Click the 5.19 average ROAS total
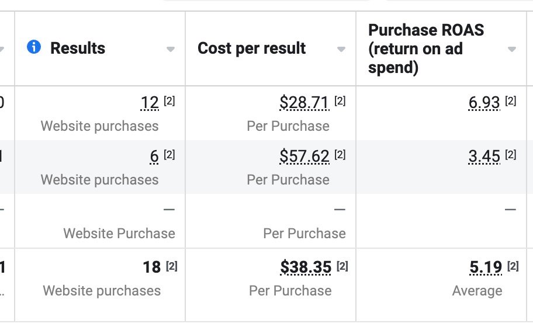The height and width of the screenshot is (334, 533). click(486, 267)
